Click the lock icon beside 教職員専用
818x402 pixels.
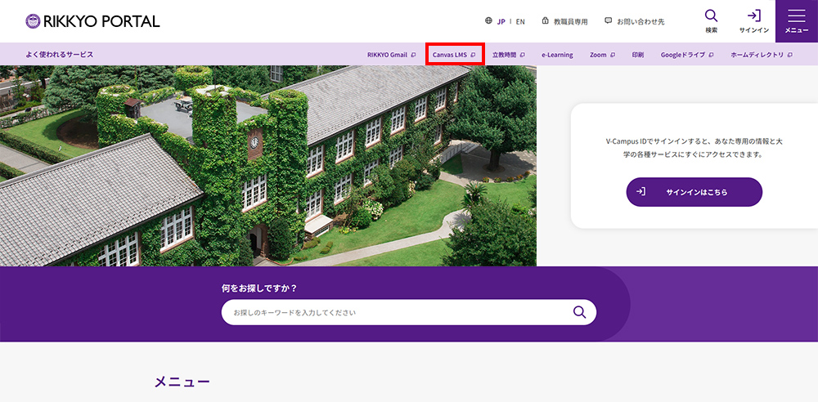545,21
